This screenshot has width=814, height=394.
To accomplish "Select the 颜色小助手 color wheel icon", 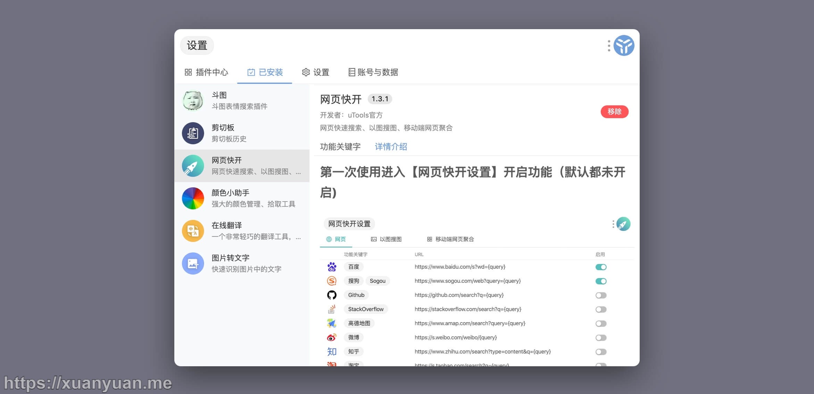I will click(x=193, y=198).
